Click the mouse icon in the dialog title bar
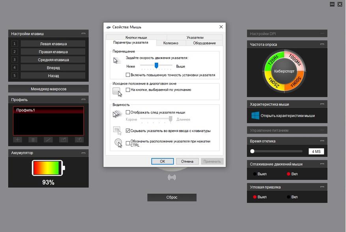The width and height of the screenshot is (346, 232). click(x=108, y=27)
